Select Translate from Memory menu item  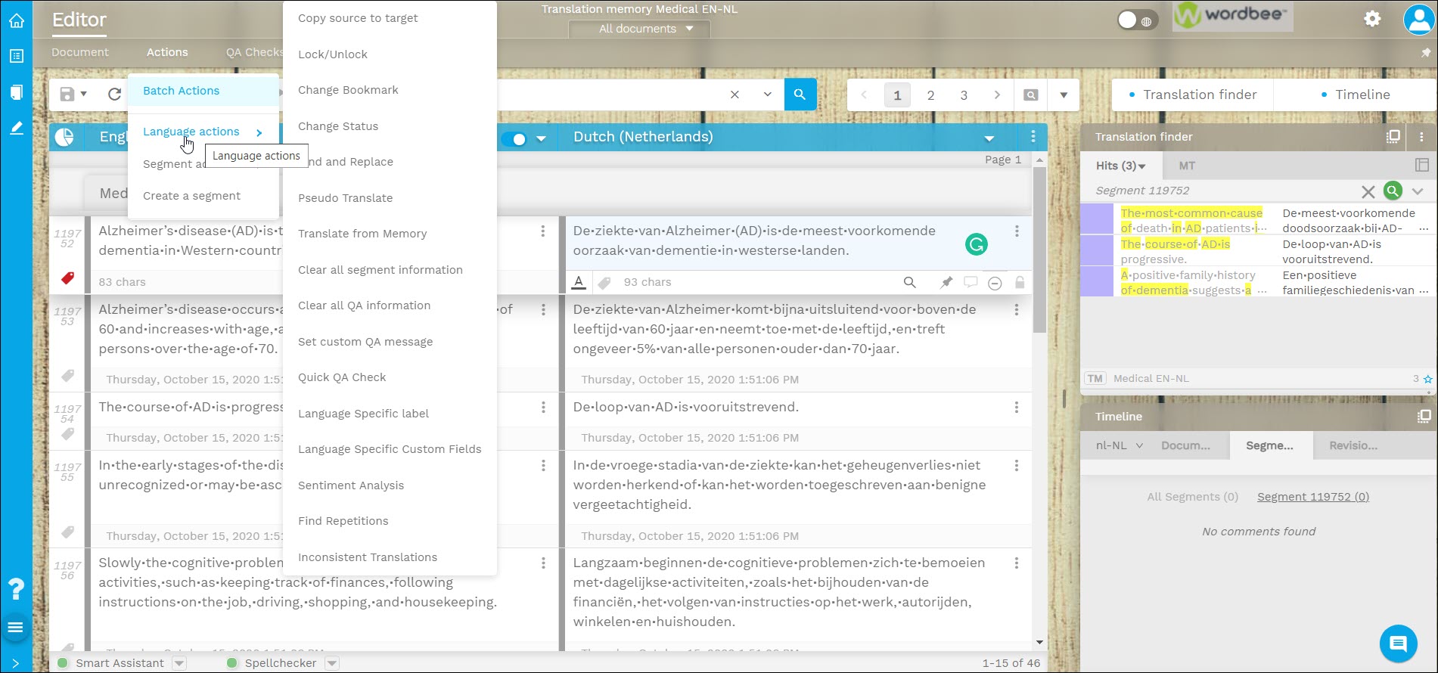(x=362, y=234)
